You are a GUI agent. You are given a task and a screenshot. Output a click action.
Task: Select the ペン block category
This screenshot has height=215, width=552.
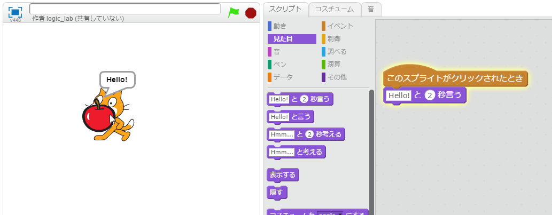280,65
